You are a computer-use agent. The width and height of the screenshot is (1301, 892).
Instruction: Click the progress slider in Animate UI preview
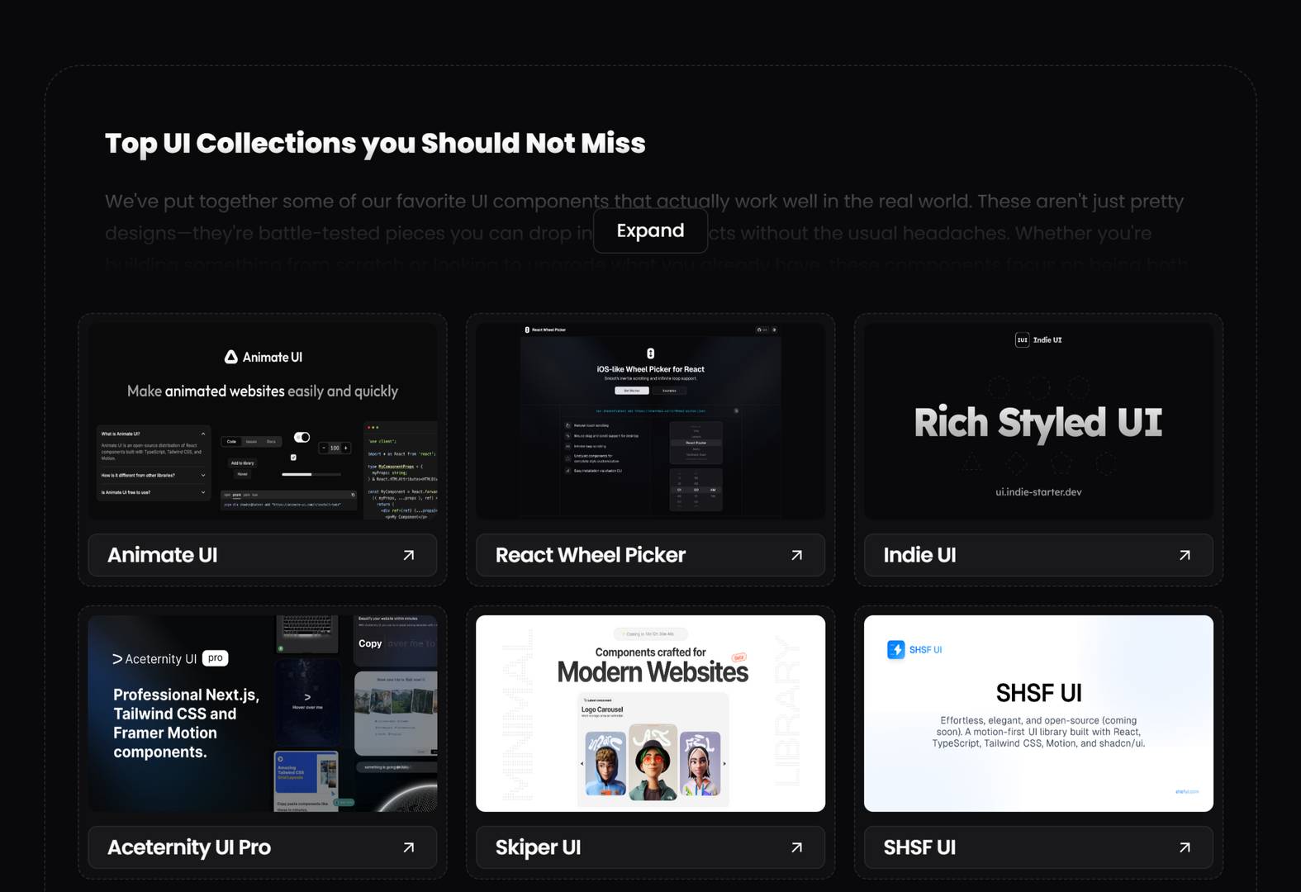click(311, 474)
